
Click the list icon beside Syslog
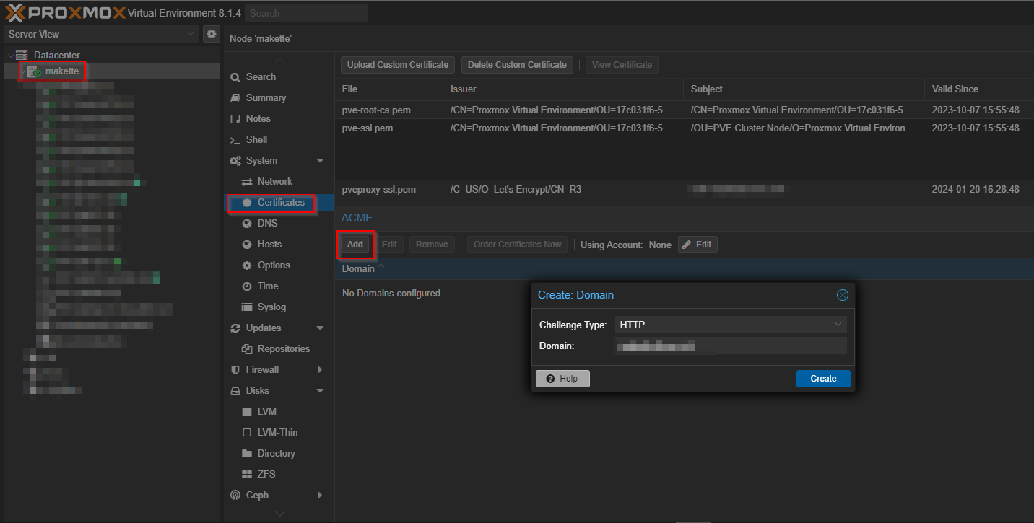click(247, 307)
